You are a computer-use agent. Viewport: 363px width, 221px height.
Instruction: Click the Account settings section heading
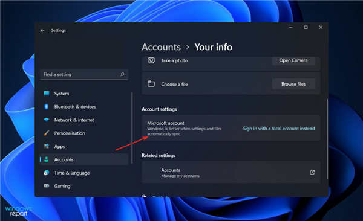(x=159, y=109)
